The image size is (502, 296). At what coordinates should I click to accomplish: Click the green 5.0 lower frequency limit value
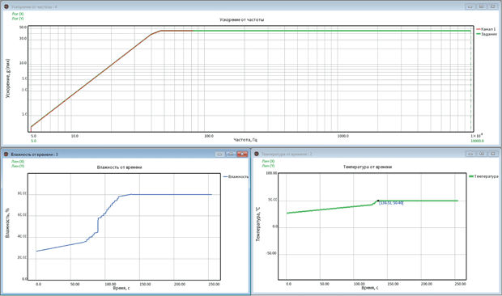click(33, 141)
